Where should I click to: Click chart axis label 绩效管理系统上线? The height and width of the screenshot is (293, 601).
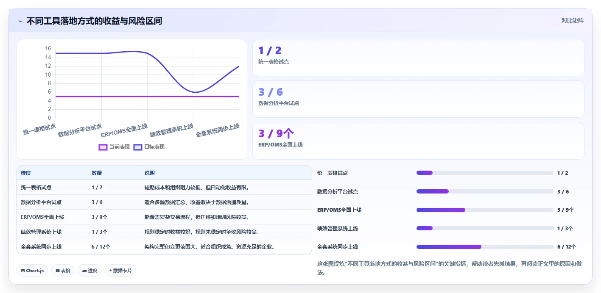pos(172,130)
